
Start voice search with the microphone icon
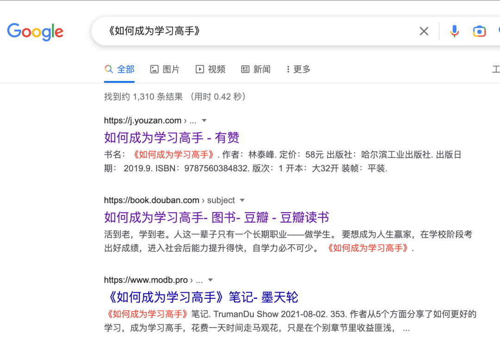coord(455,31)
